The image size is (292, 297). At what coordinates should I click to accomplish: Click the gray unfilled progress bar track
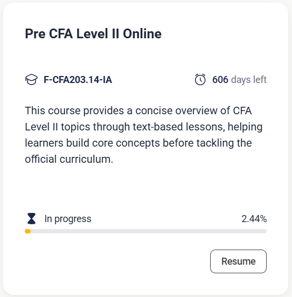(x=149, y=231)
